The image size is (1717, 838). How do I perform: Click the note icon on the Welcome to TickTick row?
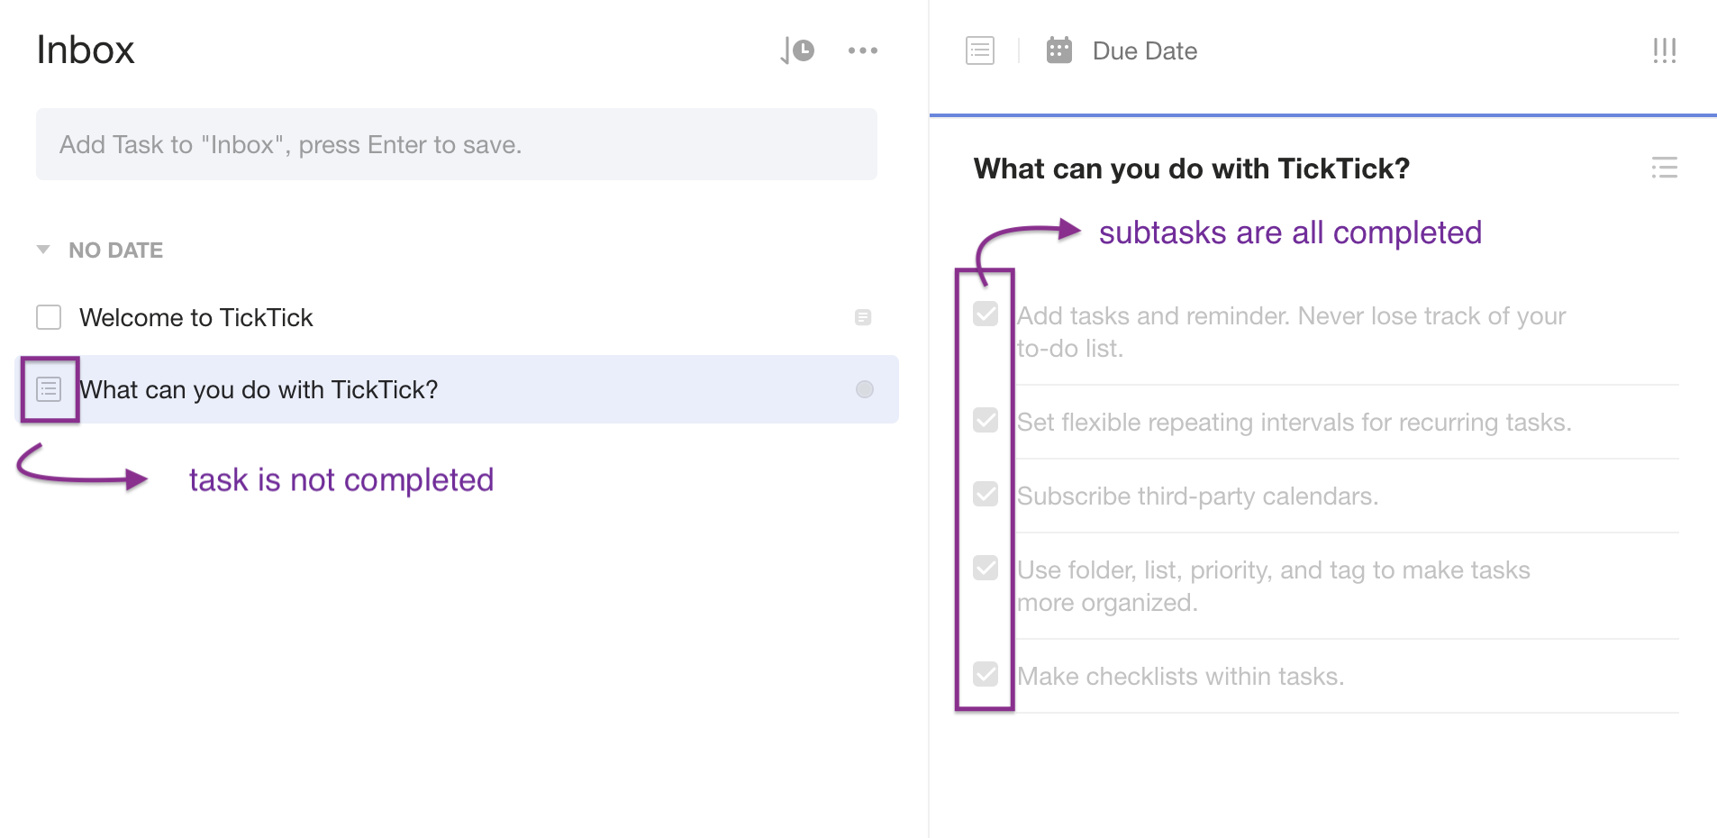click(863, 317)
